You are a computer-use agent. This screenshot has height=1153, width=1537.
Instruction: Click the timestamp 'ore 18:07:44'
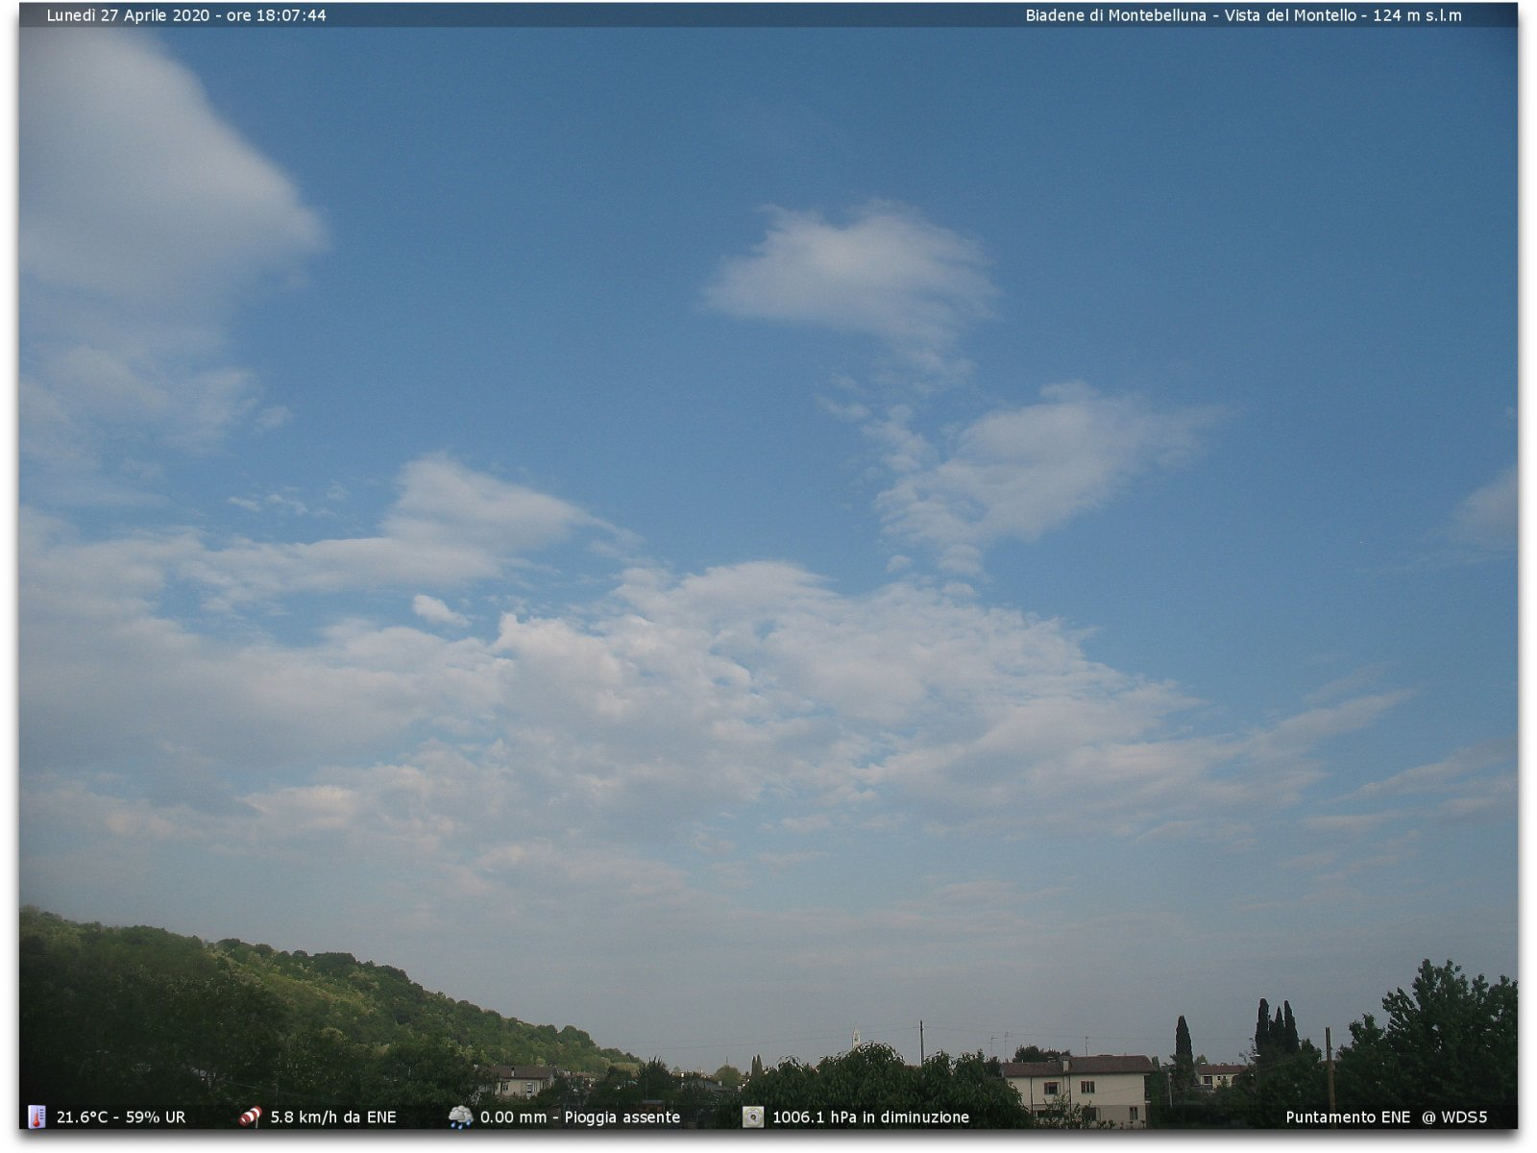click(x=277, y=15)
